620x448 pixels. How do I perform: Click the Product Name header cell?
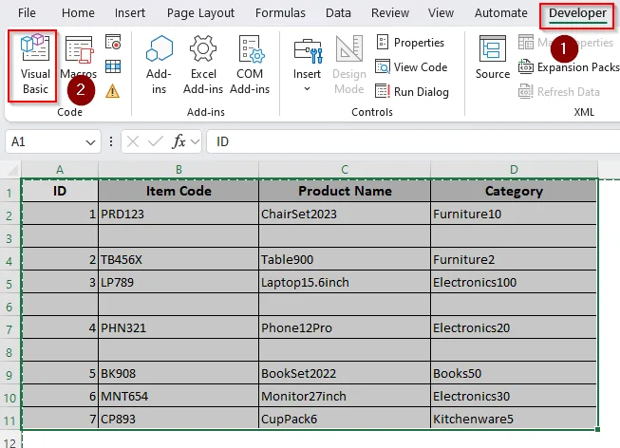click(345, 191)
